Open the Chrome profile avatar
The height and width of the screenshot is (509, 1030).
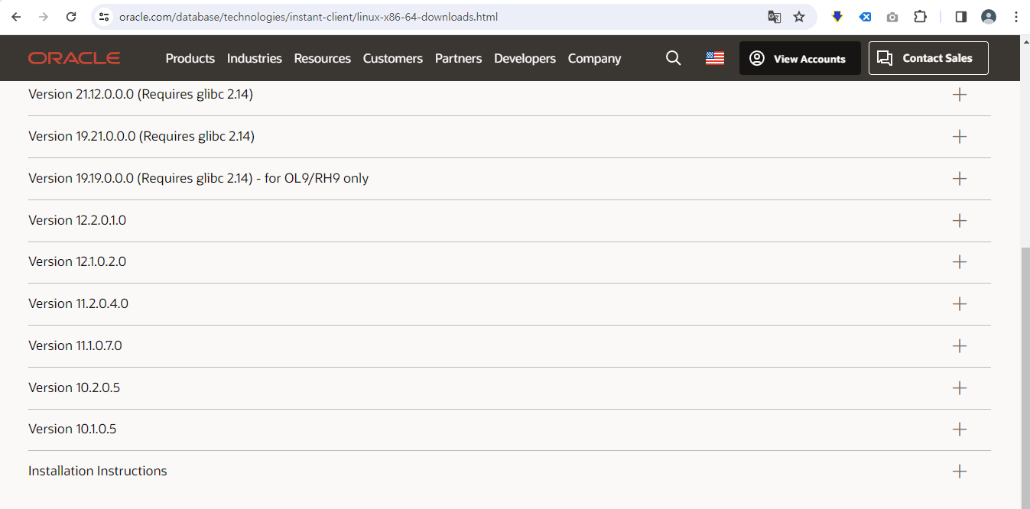989,17
